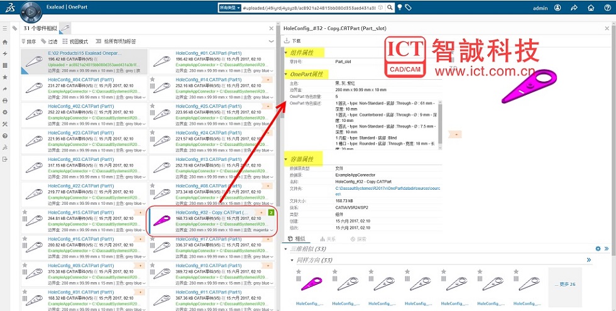
Task: Click the tools wrench sidebar icon
Action: (x=5, y=124)
